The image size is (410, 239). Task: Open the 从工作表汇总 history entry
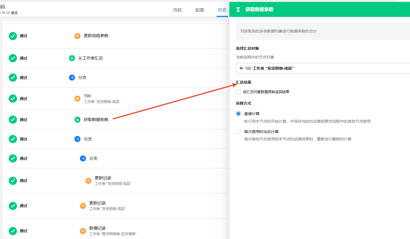pyautogui.click(x=91, y=58)
